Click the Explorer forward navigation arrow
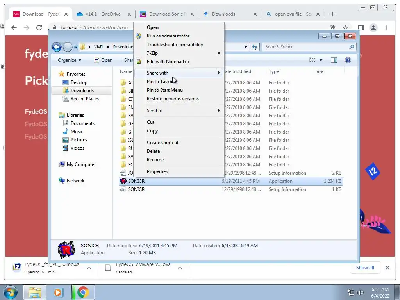Image resolution: width=400 pixels, height=300 pixels. pyautogui.click(x=68, y=47)
